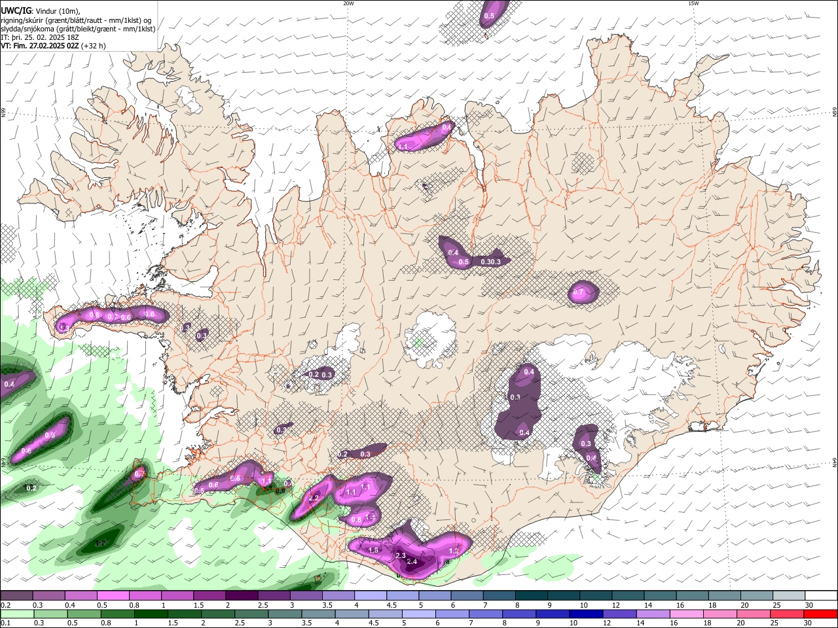
Task: Click the 0.9 precipitation value on the map
Action: point(280,491)
